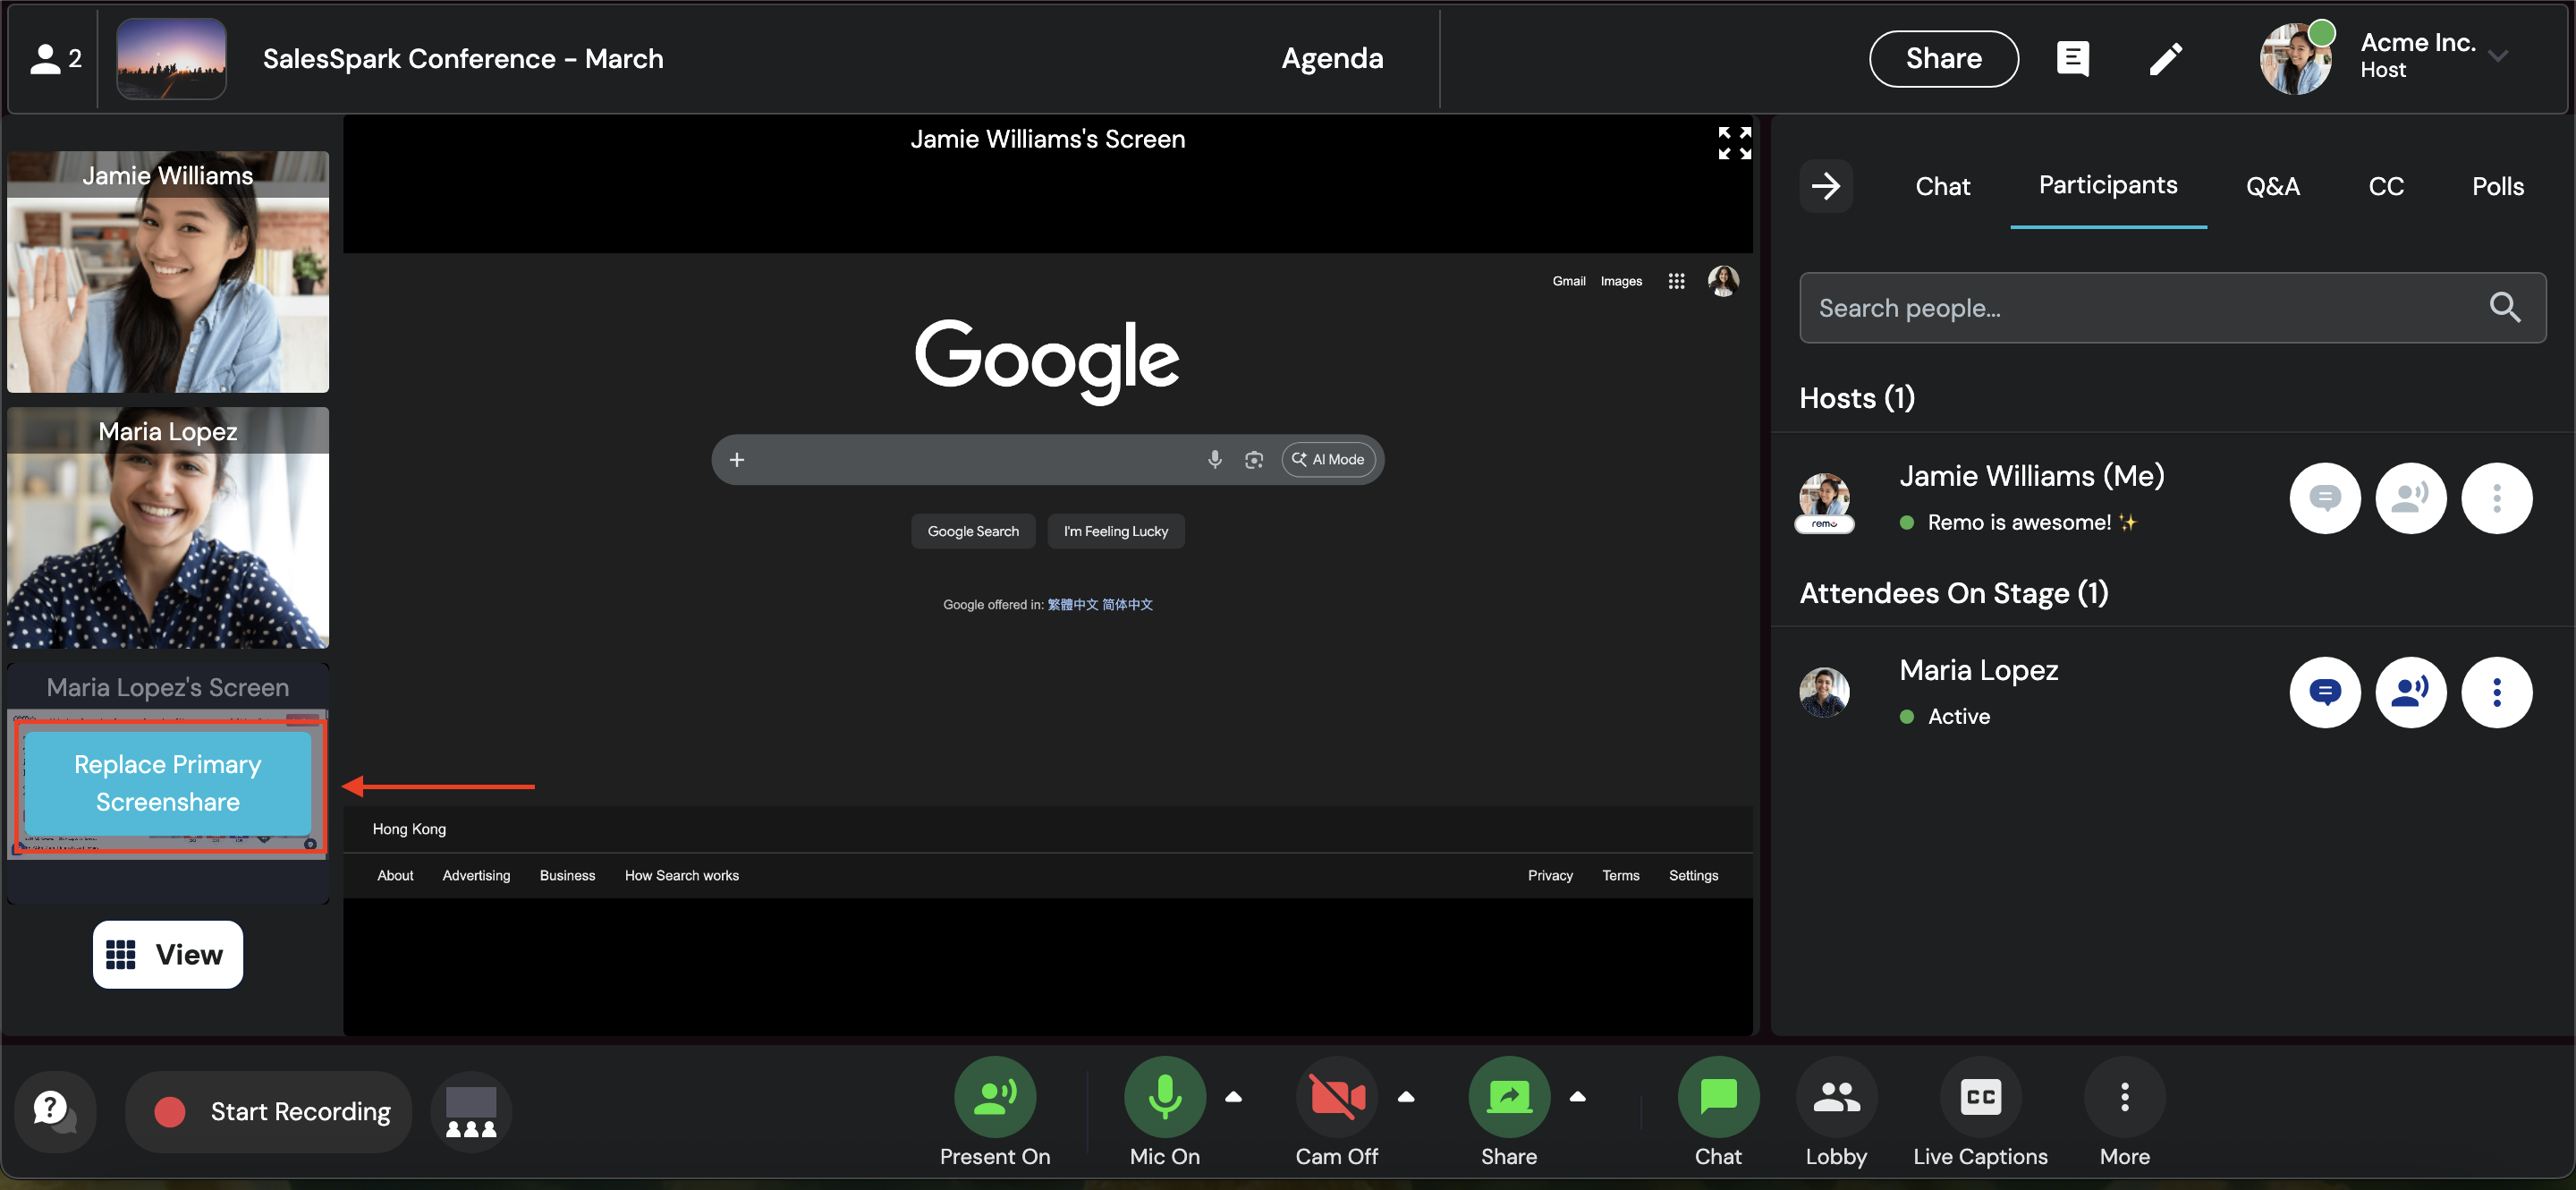Toggle the Mic On button

pyautogui.click(x=1164, y=1097)
